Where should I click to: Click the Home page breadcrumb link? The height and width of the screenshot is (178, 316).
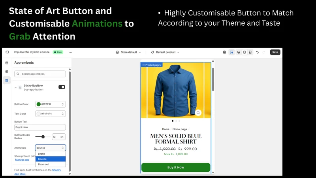tap(180, 129)
